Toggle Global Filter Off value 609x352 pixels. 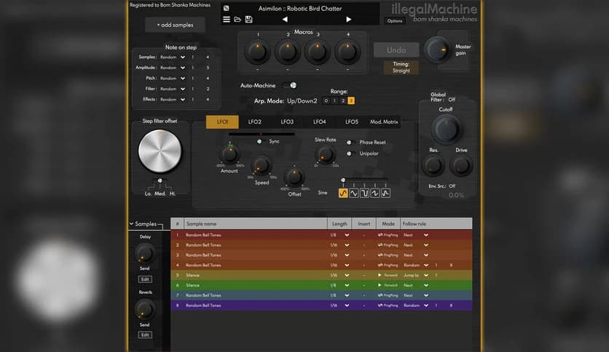452,100
